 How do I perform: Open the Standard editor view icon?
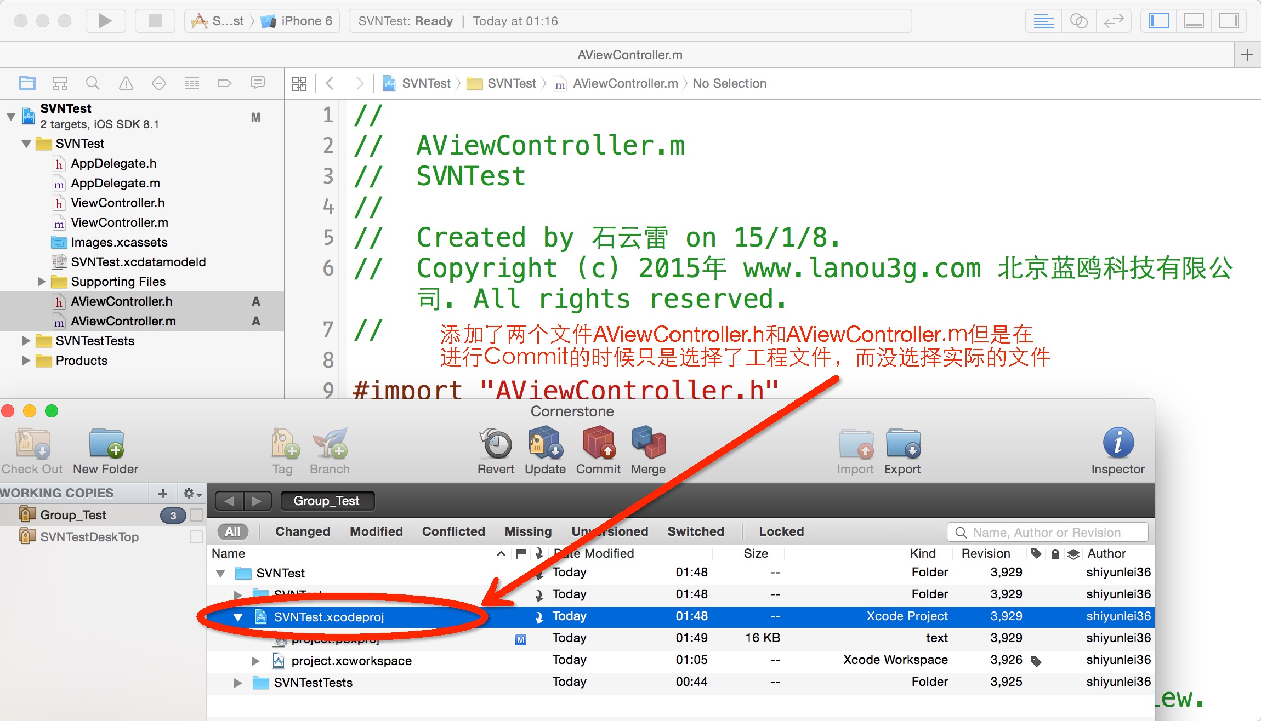1043,21
